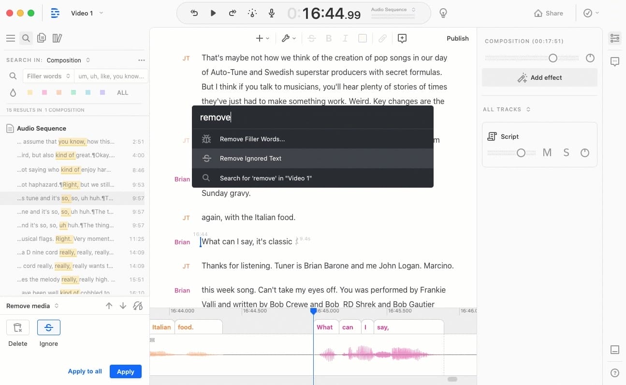Image resolution: width=626 pixels, height=385 pixels.
Task: Click the microphone record icon
Action: pyautogui.click(x=272, y=13)
